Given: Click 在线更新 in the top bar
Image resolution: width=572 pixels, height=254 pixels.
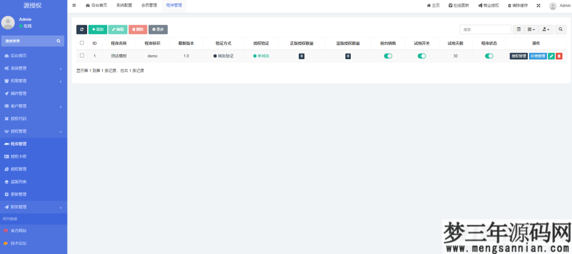Looking at the screenshot, I should click(459, 6).
